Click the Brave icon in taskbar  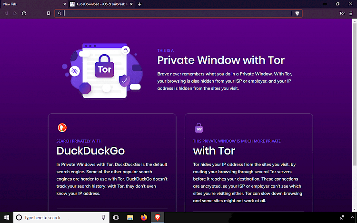click(x=158, y=218)
